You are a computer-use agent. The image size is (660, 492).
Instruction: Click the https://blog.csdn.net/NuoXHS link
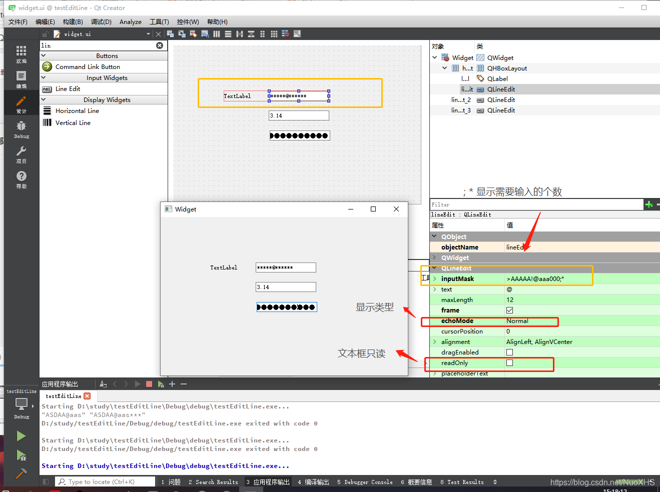[602, 482]
